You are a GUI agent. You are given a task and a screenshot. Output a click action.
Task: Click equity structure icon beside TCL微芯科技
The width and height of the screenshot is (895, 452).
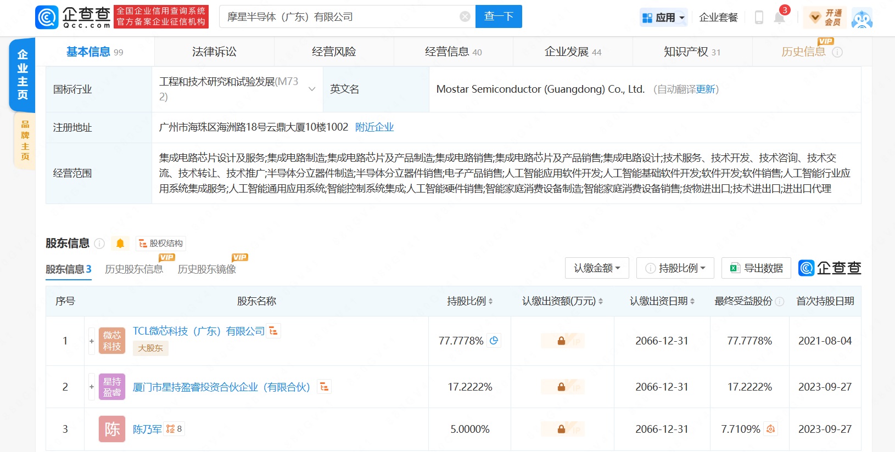[x=273, y=331]
